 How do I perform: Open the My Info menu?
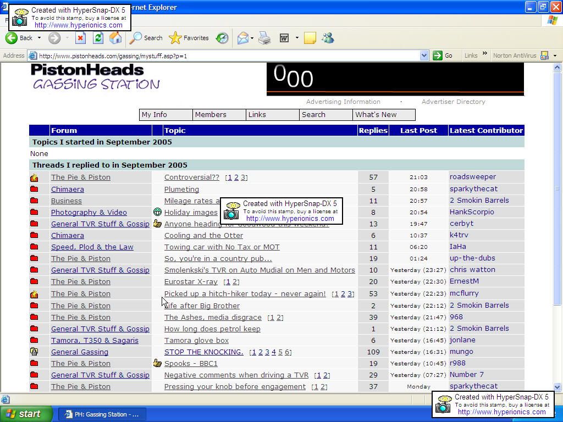(x=165, y=115)
